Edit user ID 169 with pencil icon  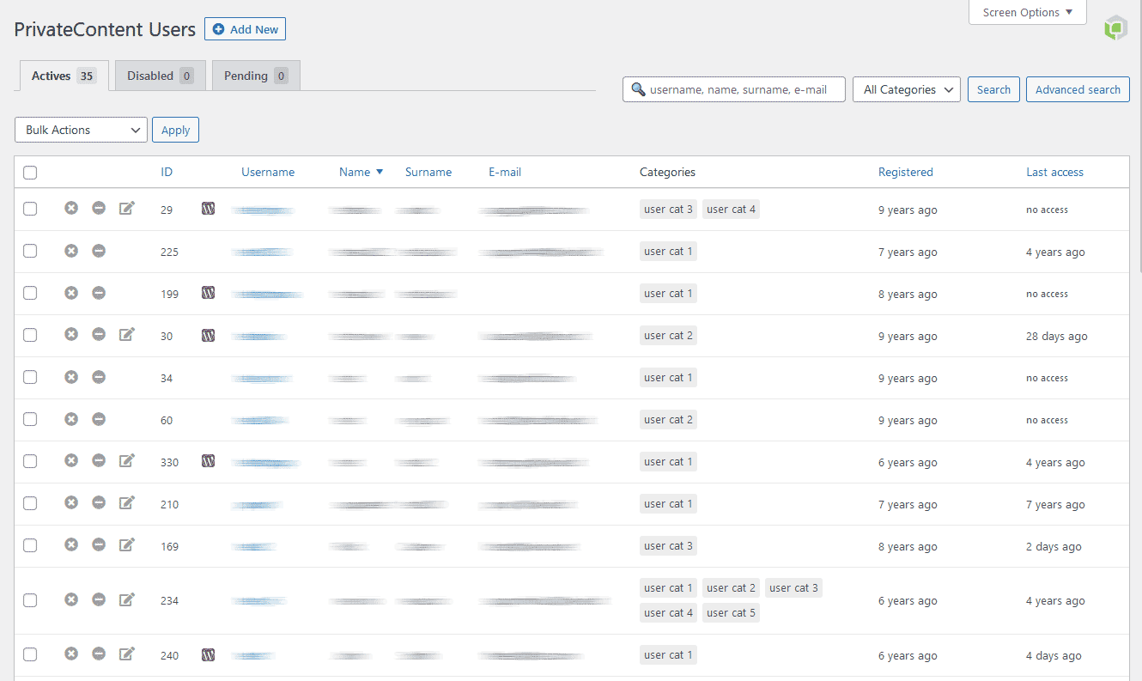127,544
